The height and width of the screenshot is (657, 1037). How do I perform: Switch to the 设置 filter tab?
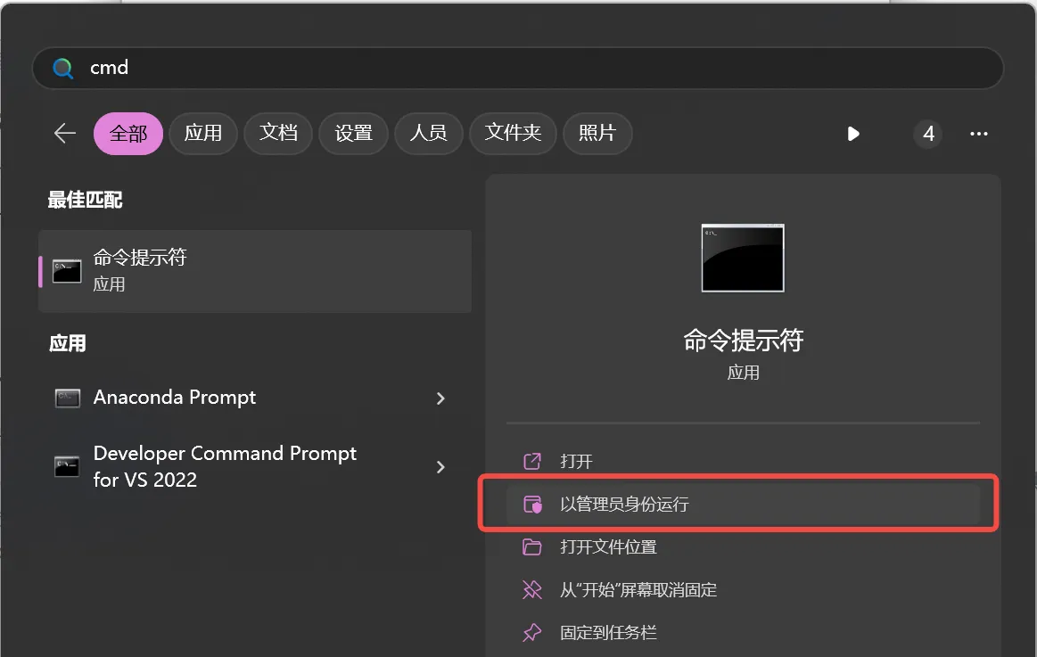353,134
